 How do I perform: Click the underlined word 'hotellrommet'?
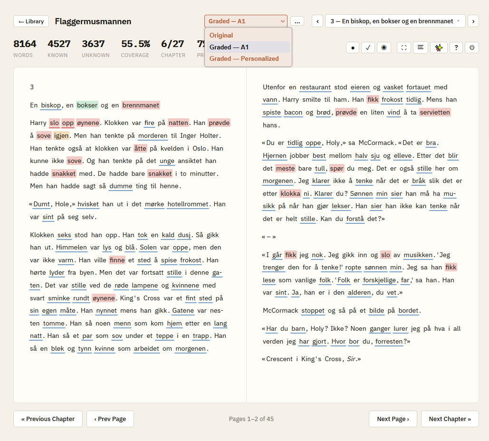coord(188,204)
